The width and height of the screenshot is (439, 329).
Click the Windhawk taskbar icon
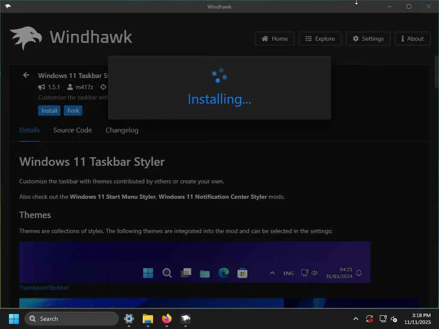(x=185, y=319)
